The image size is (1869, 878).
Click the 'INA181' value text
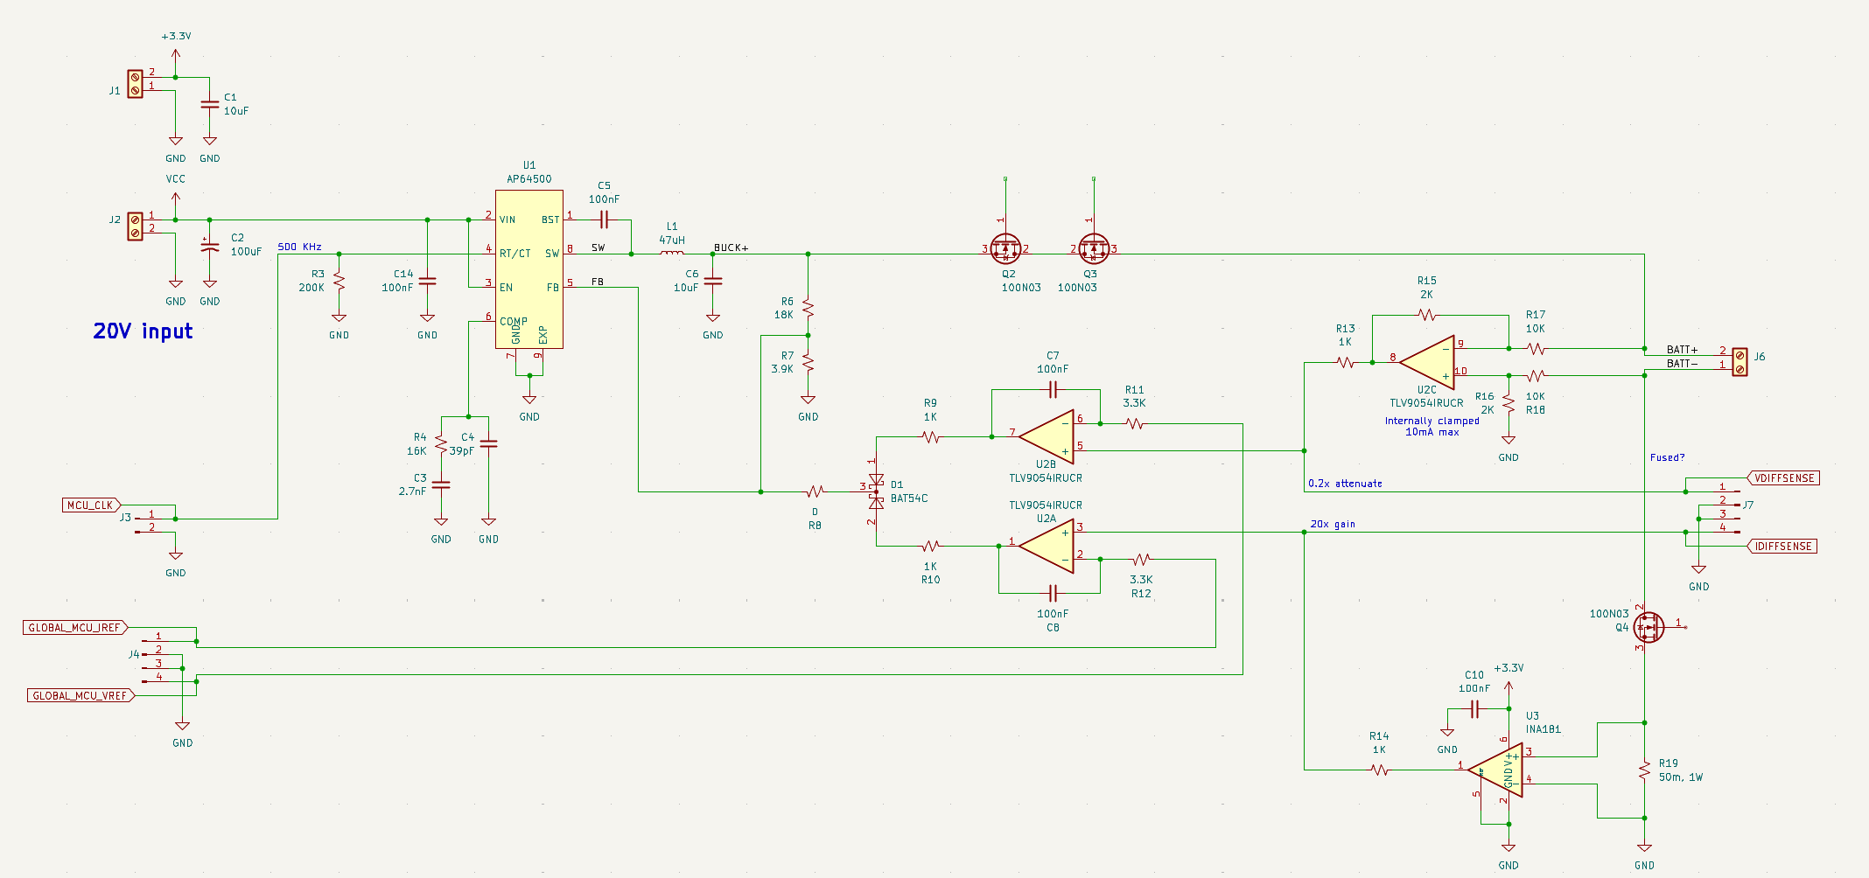pyautogui.click(x=1543, y=729)
